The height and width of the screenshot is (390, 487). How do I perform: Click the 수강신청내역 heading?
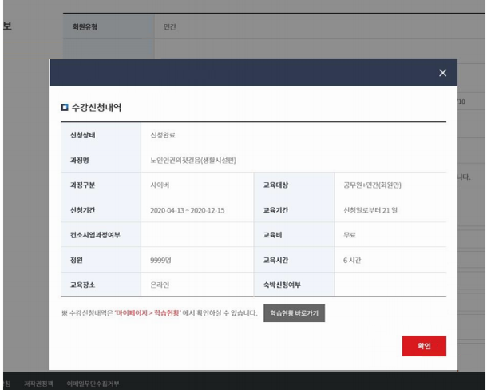coord(97,108)
